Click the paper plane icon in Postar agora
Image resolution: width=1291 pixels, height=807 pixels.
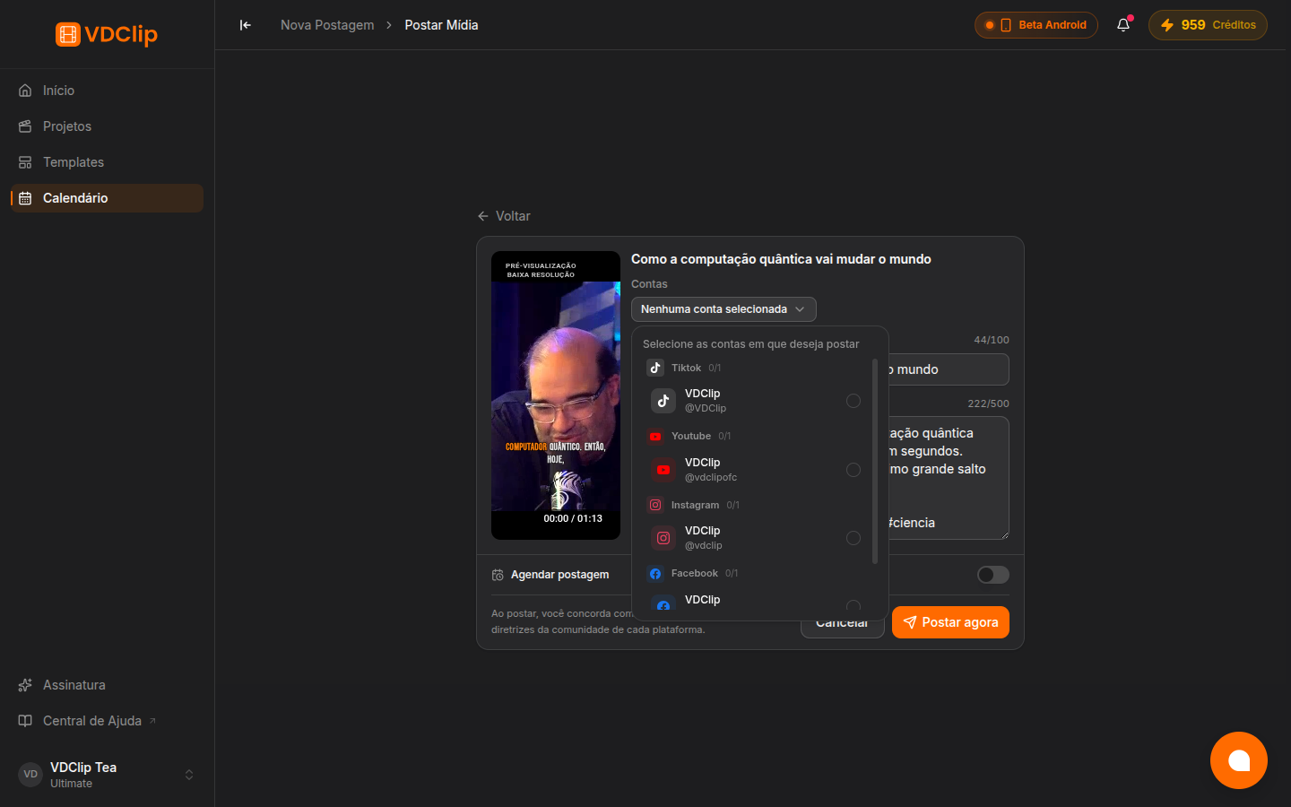pos(910,622)
